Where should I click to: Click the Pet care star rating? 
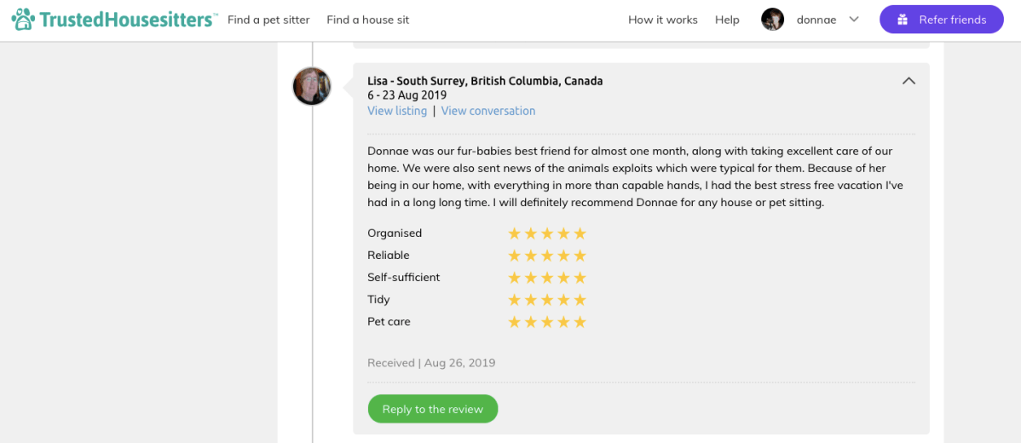coord(547,322)
